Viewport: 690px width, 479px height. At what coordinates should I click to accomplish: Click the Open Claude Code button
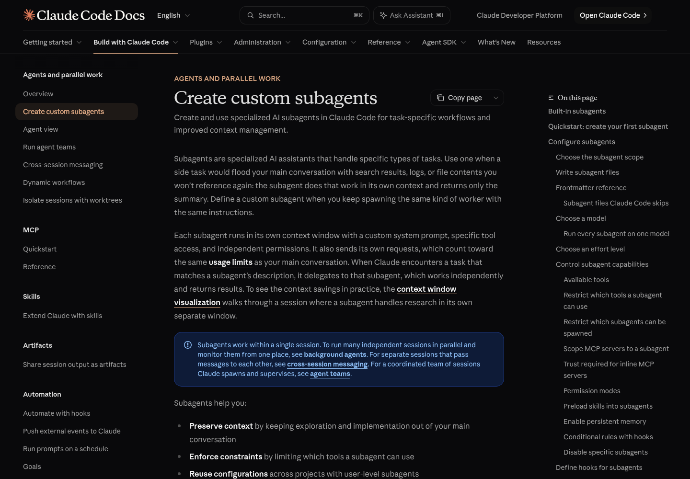[613, 15]
